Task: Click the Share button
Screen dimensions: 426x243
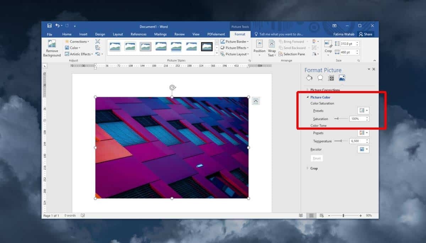Action: point(366,34)
